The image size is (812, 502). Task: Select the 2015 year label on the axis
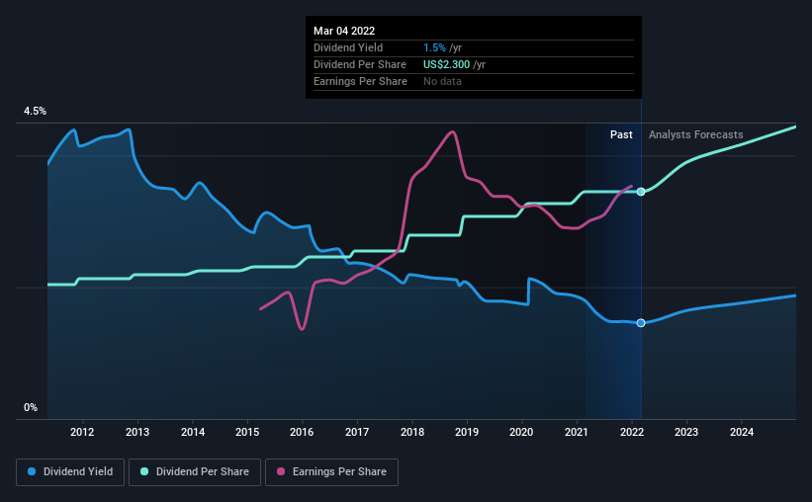(247, 432)
